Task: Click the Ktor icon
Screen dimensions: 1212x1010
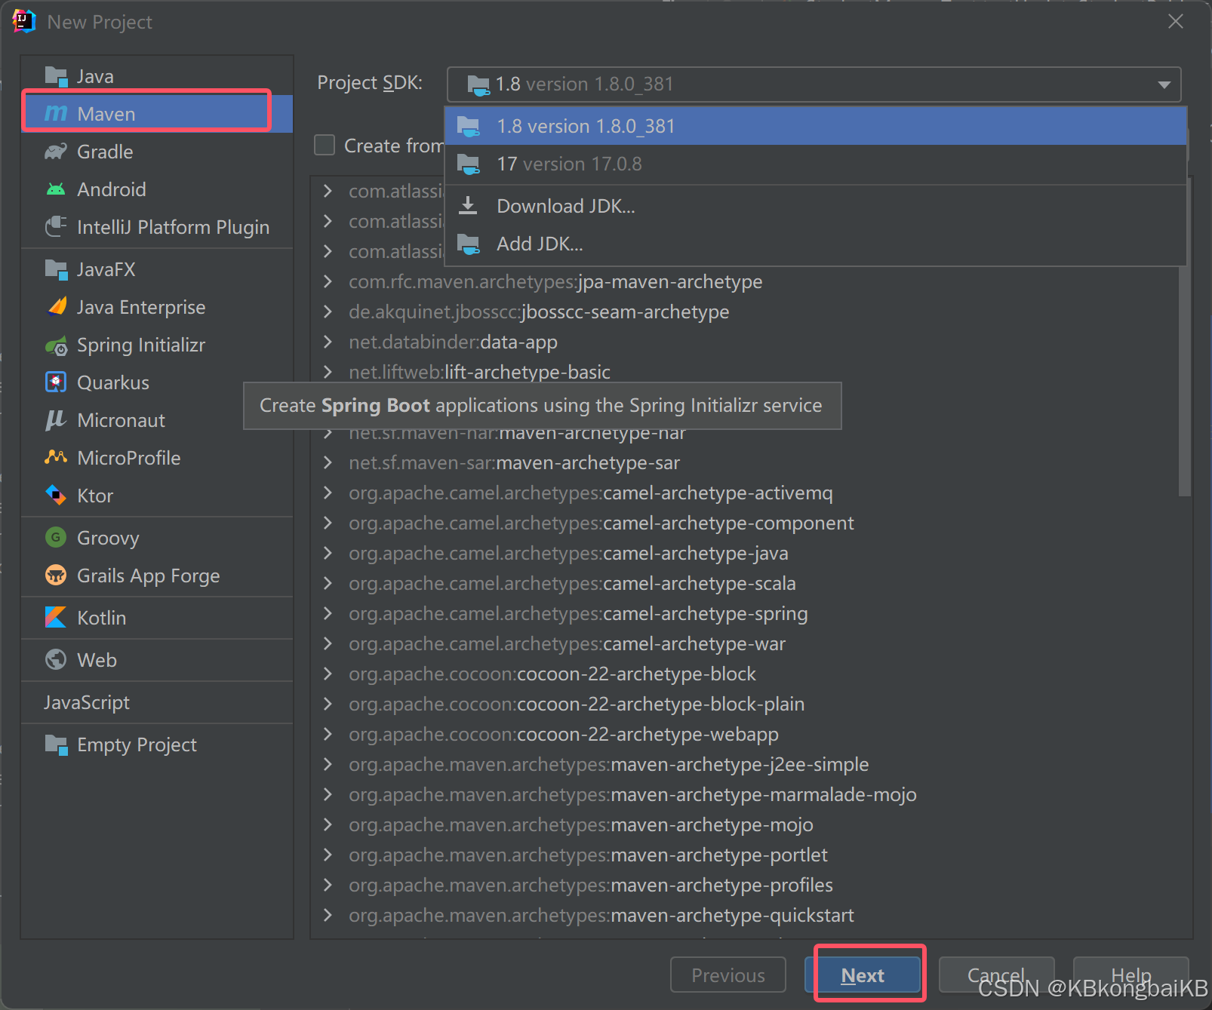Action: click(x=56, y=496)
